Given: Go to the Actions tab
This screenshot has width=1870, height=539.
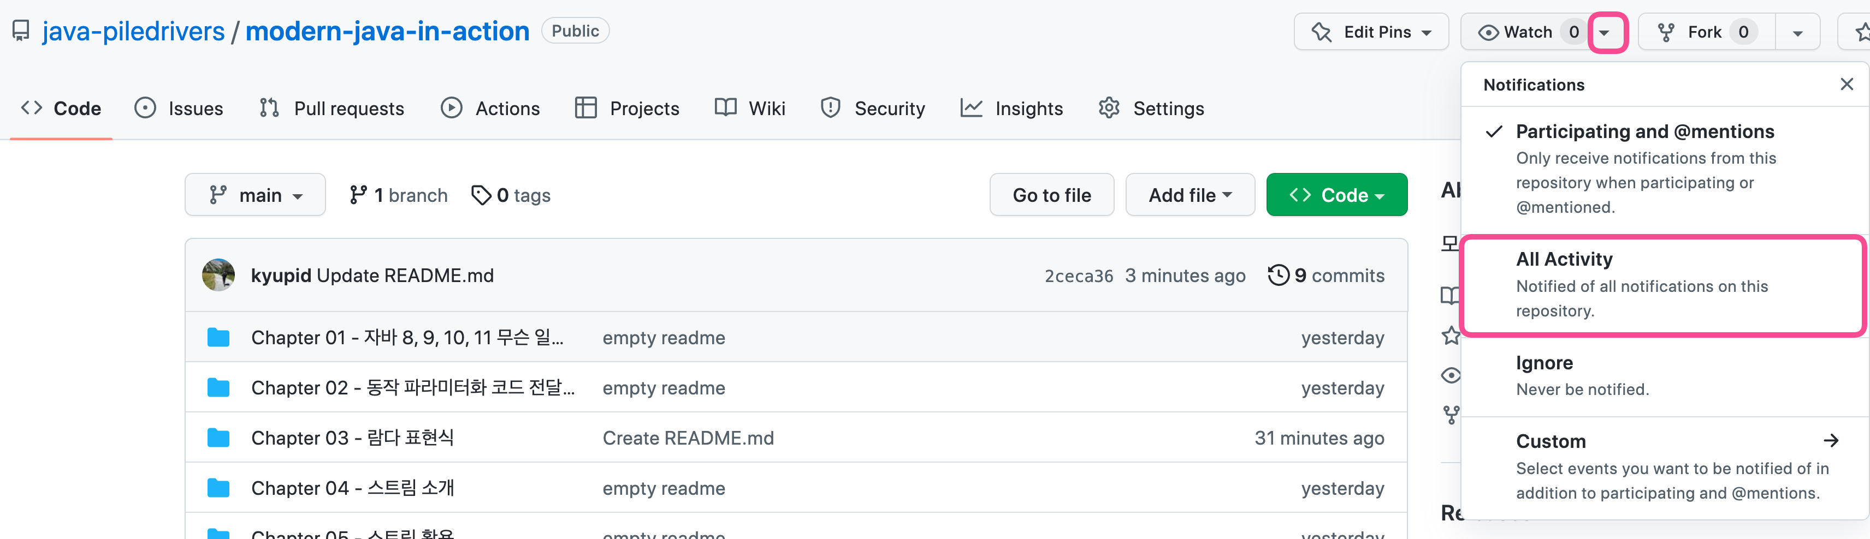Looking at the screenshot, I should [491, 108].
